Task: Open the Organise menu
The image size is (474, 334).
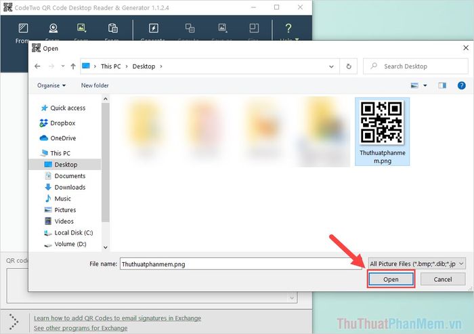Action: coord(51,85)
